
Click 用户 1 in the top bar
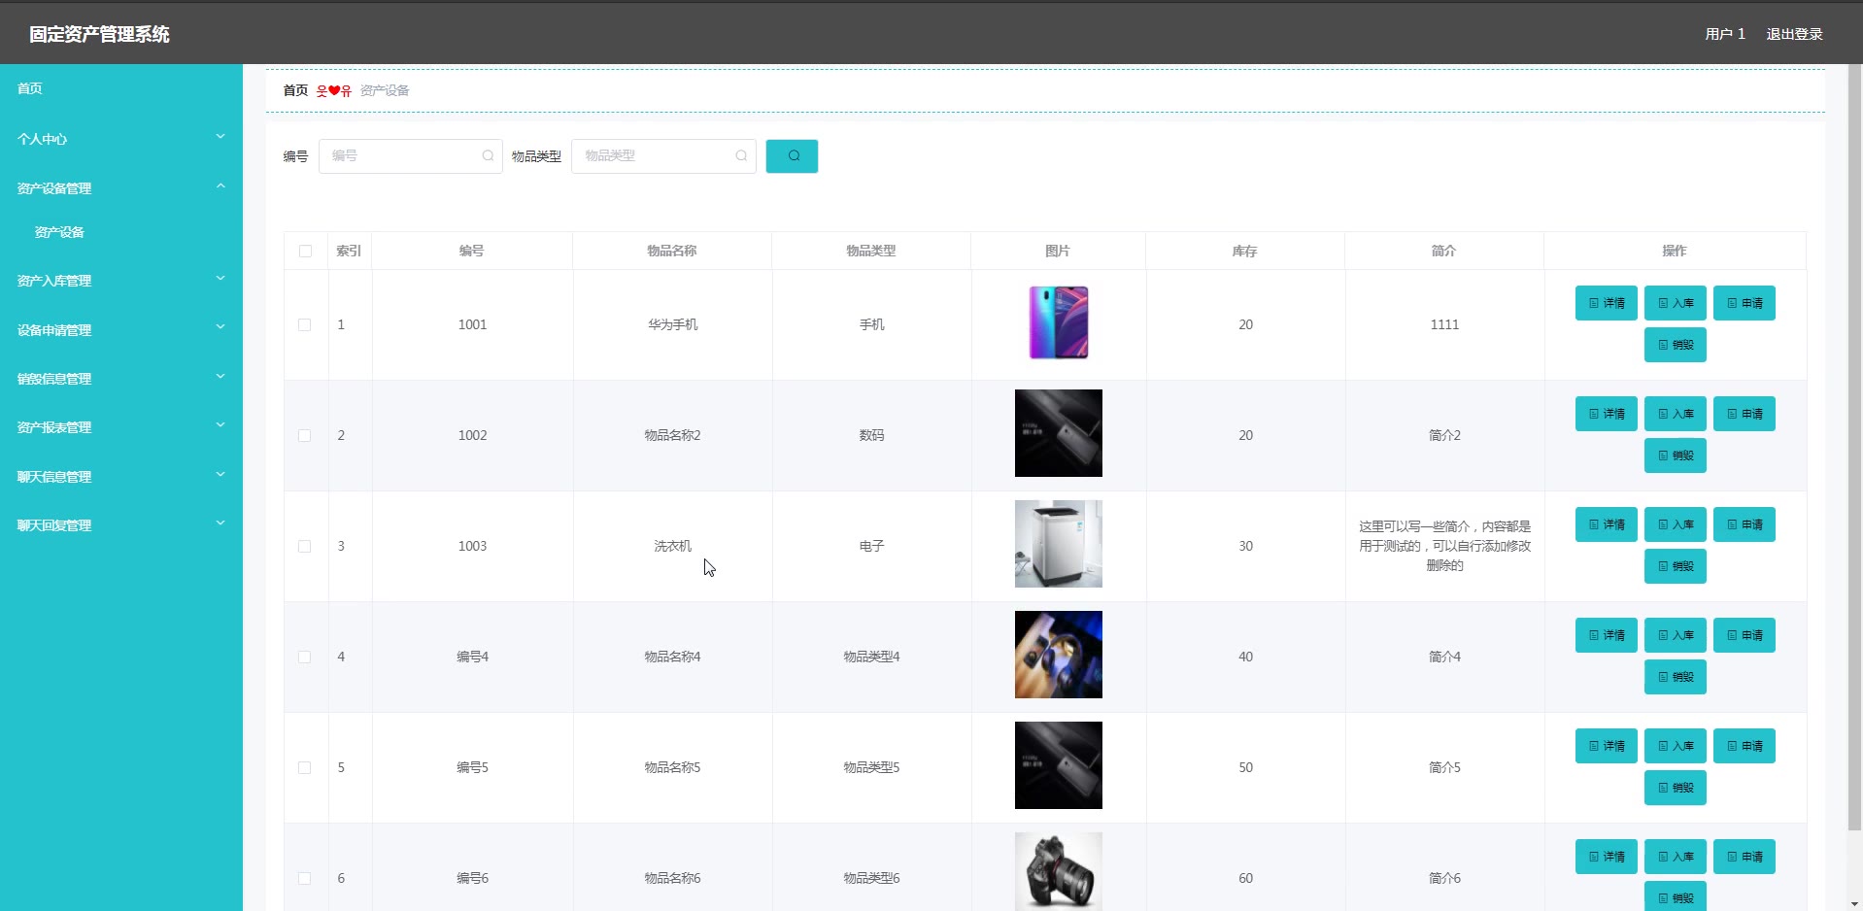pyautogui.click(x=1725, y=34)
